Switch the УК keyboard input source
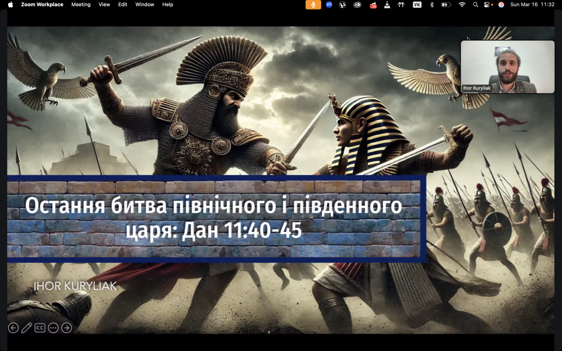The width and height of the screenshot is (562, 351). pos(417,4)
